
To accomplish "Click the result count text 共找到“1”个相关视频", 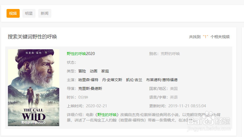I will pyautogui.click(x=209, y=37).
